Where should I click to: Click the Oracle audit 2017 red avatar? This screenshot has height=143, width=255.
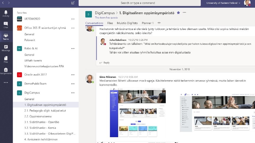point(19,75)
